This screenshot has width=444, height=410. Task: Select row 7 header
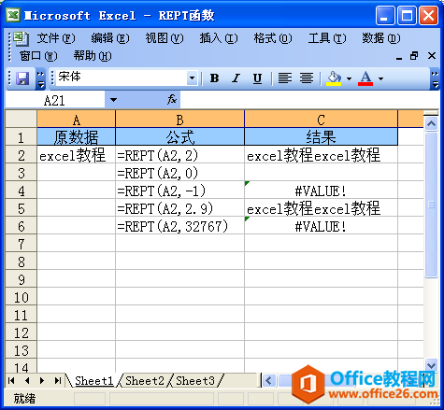click(x=21, y=244)
